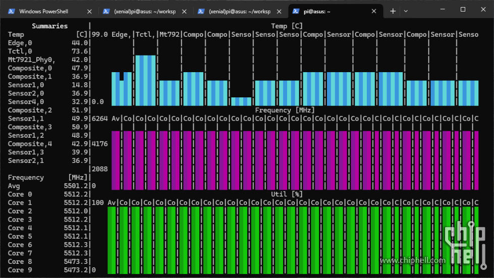This screenshot has width=494, height=278.
Task: Minimize the terminal window
Action: point(443,10)
